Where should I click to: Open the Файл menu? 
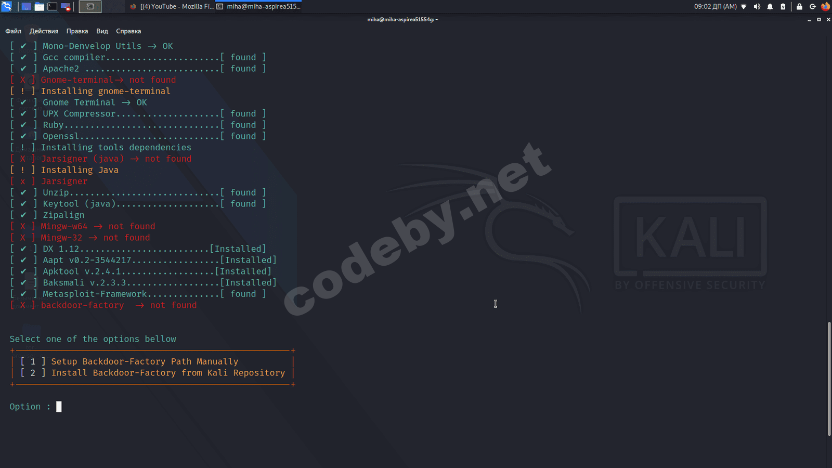click(14, 31)
